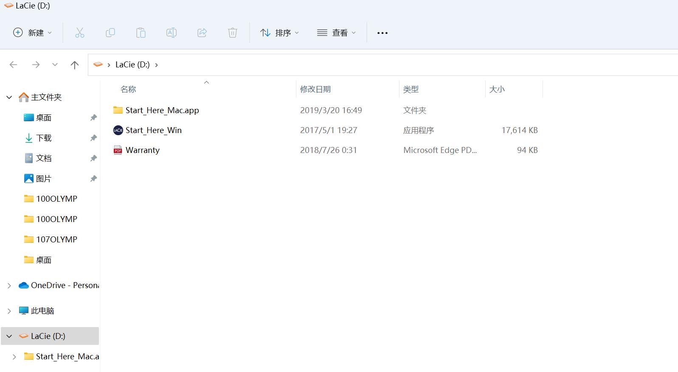Click the pin icon next to 下载
Image resolution: width=678 pixels, height=372 pixels.
[93, 138]
